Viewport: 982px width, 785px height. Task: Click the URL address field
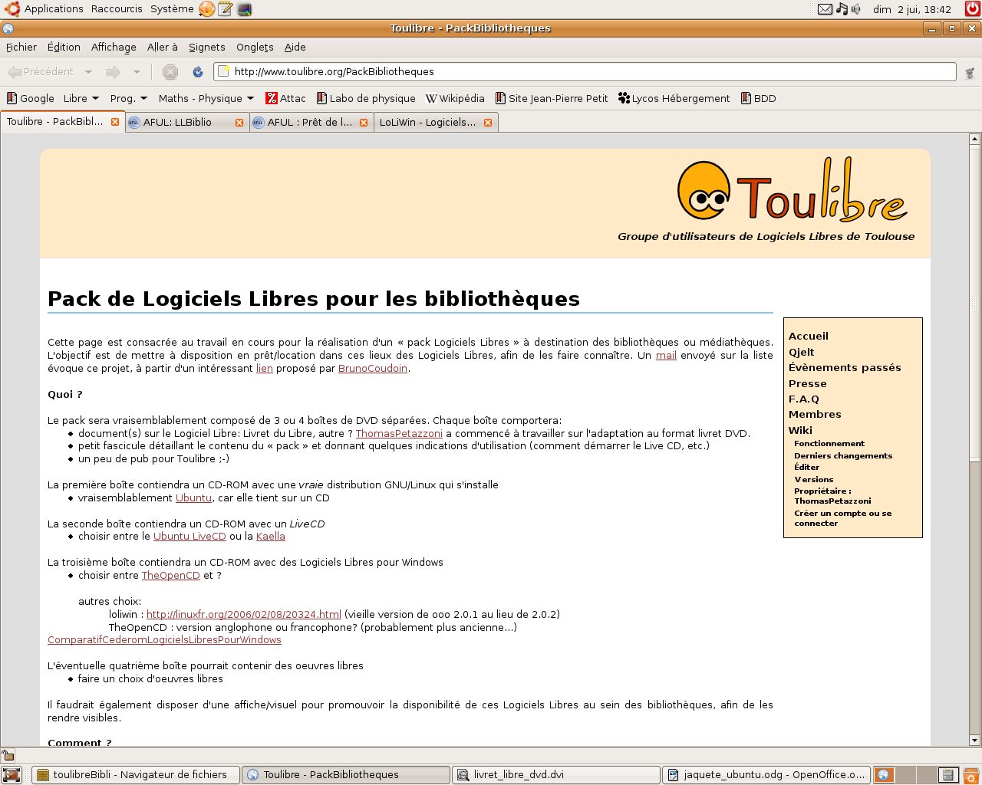(x=585, y=71)
